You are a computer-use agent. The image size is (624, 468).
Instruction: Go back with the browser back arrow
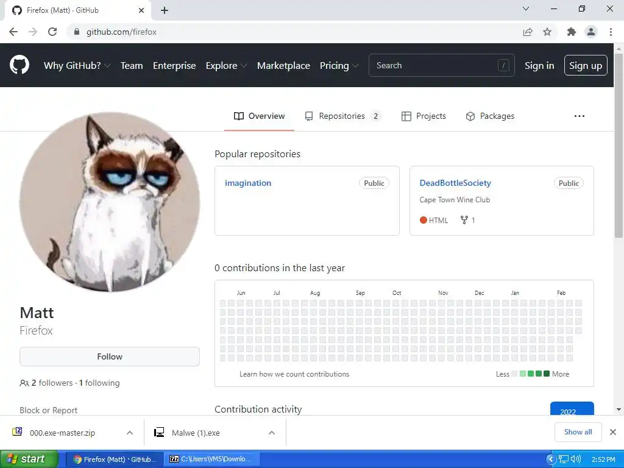point(13,32)
